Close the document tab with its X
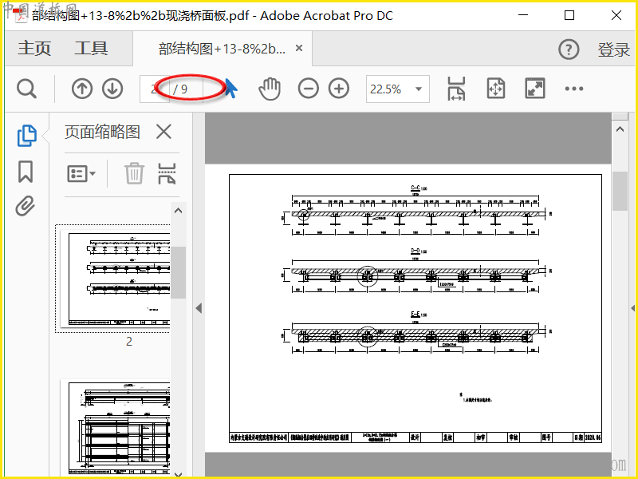The height and width of the screenshot is (479, 638). (x=299, y=48)
